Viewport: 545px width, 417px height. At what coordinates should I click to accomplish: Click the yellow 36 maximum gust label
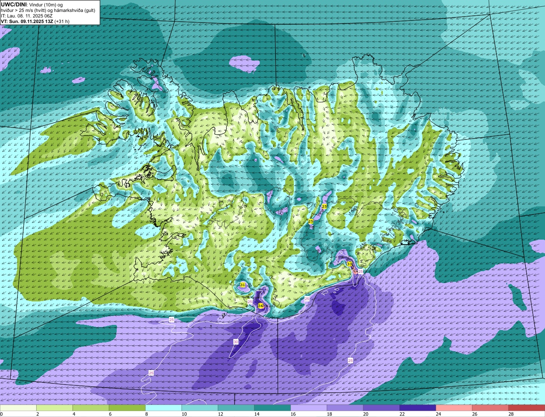pos(261,306)
